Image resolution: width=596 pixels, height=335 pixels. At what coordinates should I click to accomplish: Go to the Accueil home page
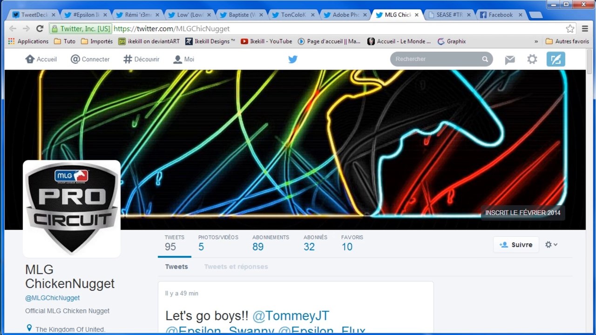pyautogui.click(x=41, y=59)
